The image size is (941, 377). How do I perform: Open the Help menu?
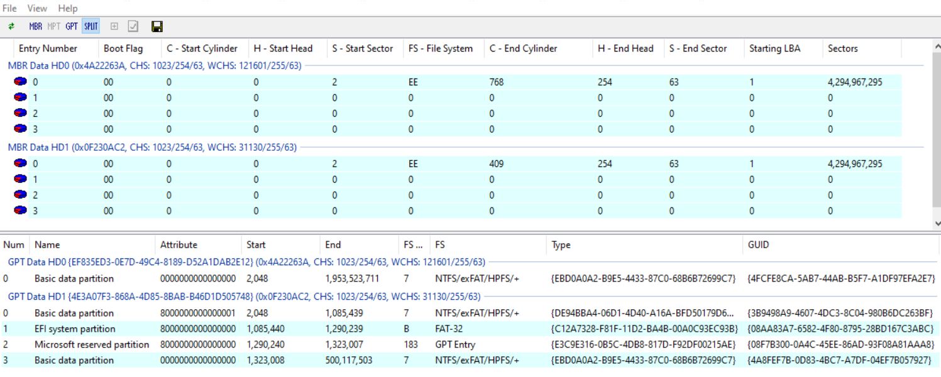67,8
